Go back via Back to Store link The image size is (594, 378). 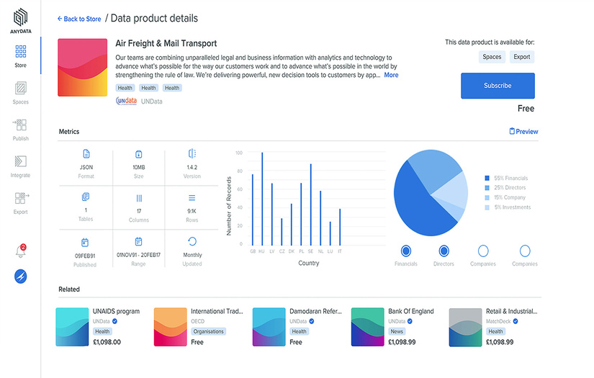click(x=79, y=19)
